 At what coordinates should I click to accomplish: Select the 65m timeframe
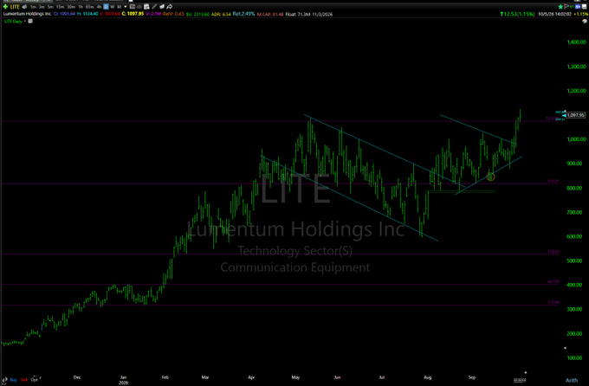pos(90,7)
